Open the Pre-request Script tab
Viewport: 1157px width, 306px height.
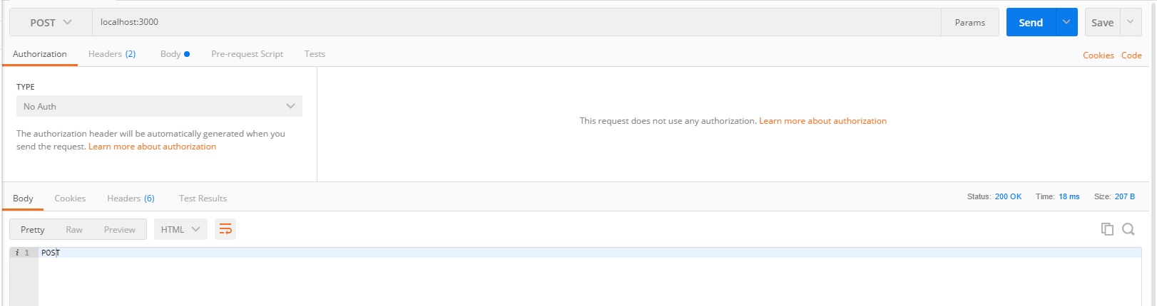click(247, 54)
